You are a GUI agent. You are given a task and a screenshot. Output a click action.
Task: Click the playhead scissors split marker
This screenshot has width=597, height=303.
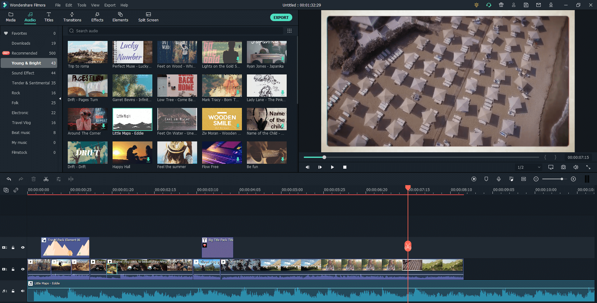408,246
